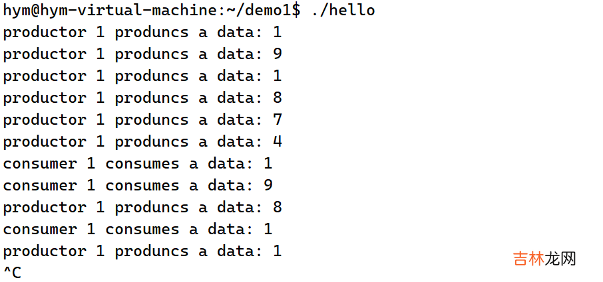Click the first consumer output line

[x=138, y=164]
